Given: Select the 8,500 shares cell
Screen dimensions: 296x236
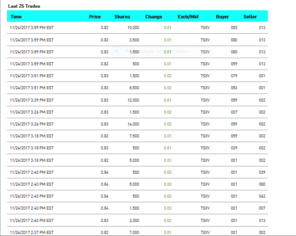Looking at the screenshot, I should (134, 88).
